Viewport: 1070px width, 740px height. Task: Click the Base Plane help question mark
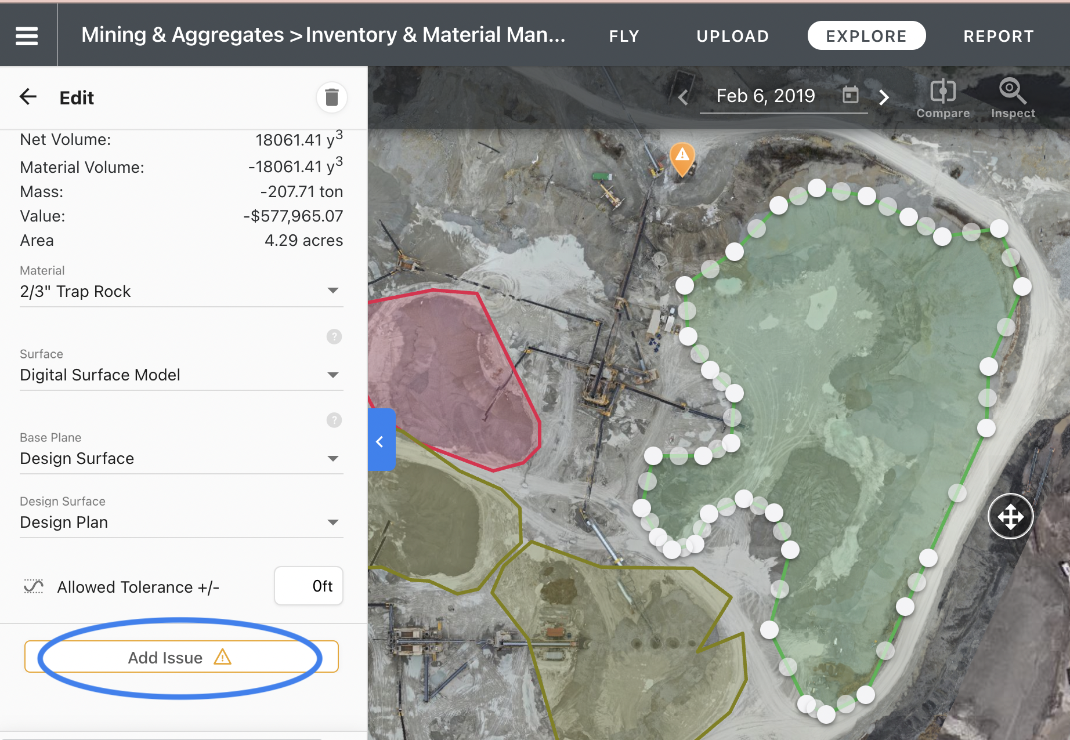(x=334, y=420)
